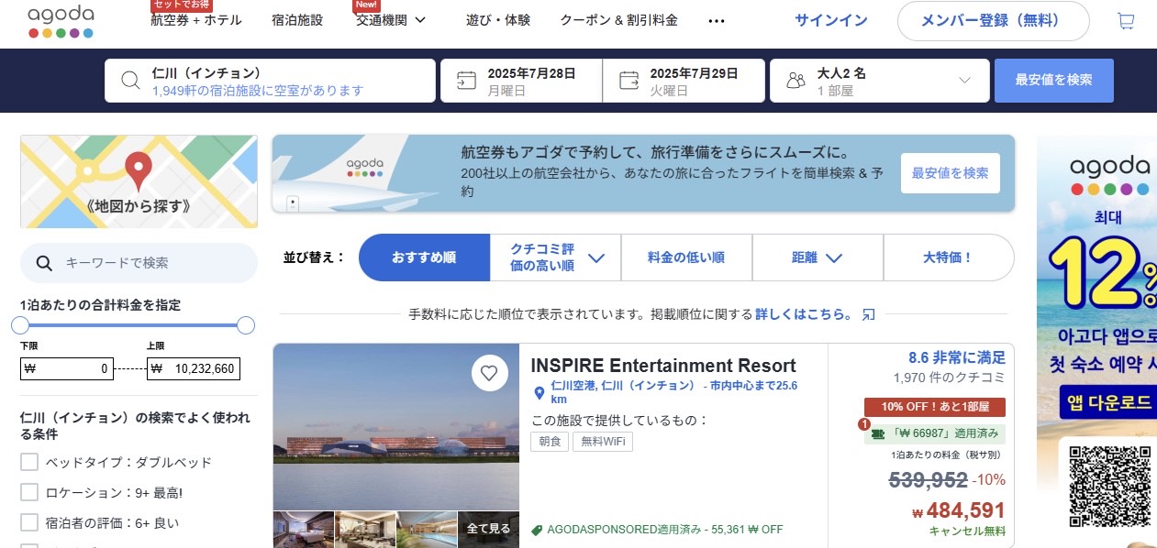The height and width of the screenshot is (548, 1157).
Task: Check ベッドタイプ：ダブルベッド filter
Action: [x=29, y=462]
